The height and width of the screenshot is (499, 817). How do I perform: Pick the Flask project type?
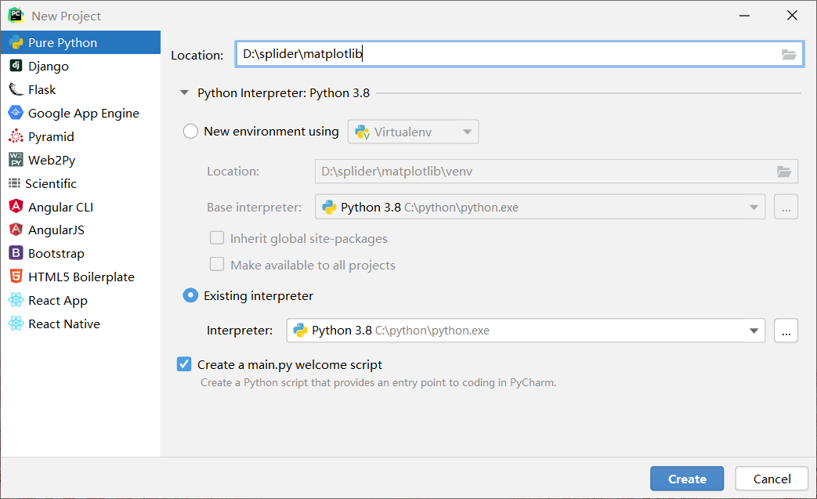point(80,89)
